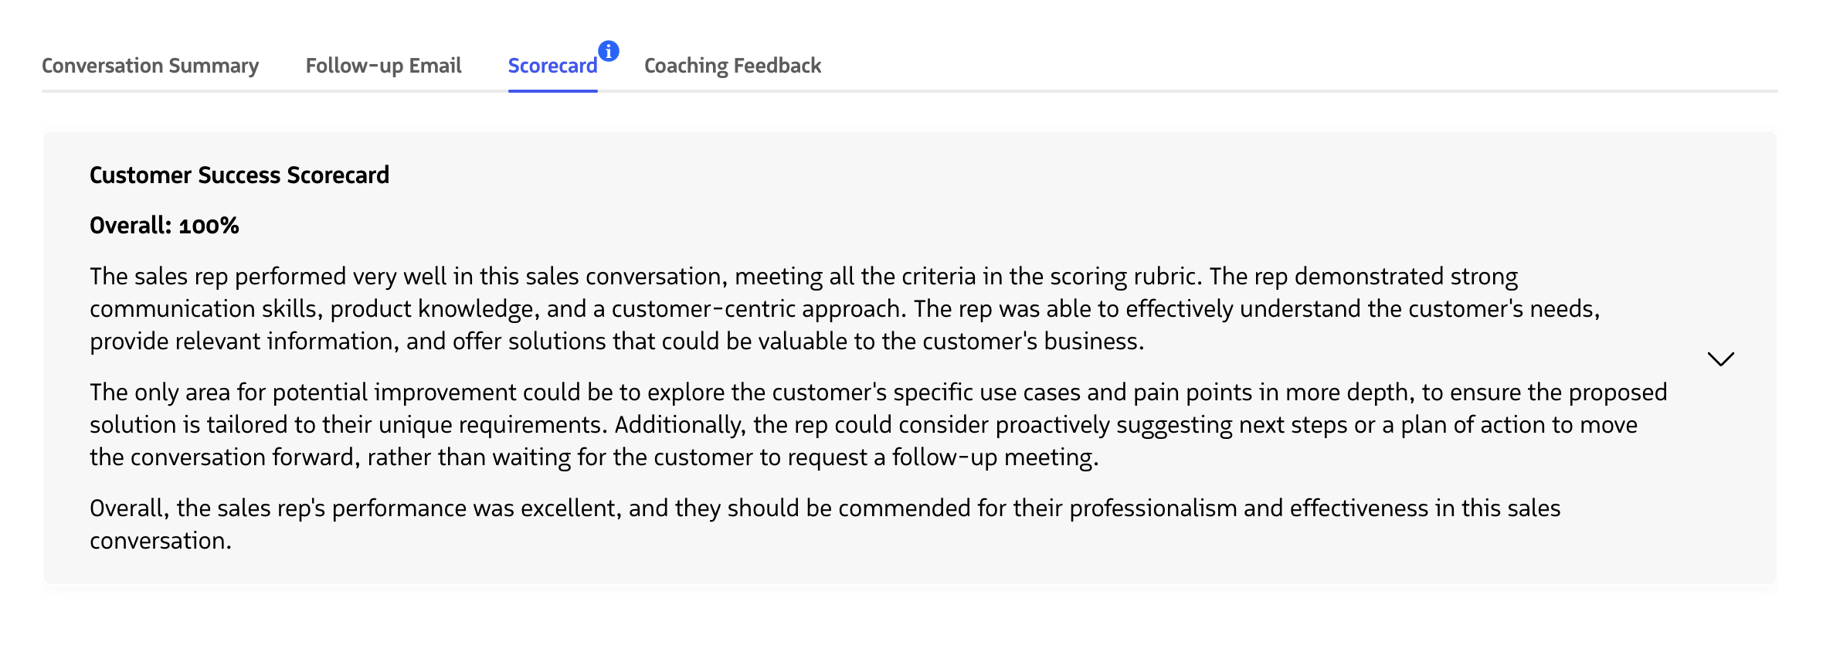The width and height of the screenshot is (1823, 646).
Task: Expand the scorecard details chevron
Action: [x=1720, y=359]
